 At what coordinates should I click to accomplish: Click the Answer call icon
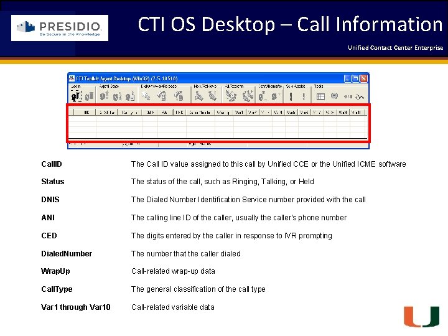pos(161,96)
